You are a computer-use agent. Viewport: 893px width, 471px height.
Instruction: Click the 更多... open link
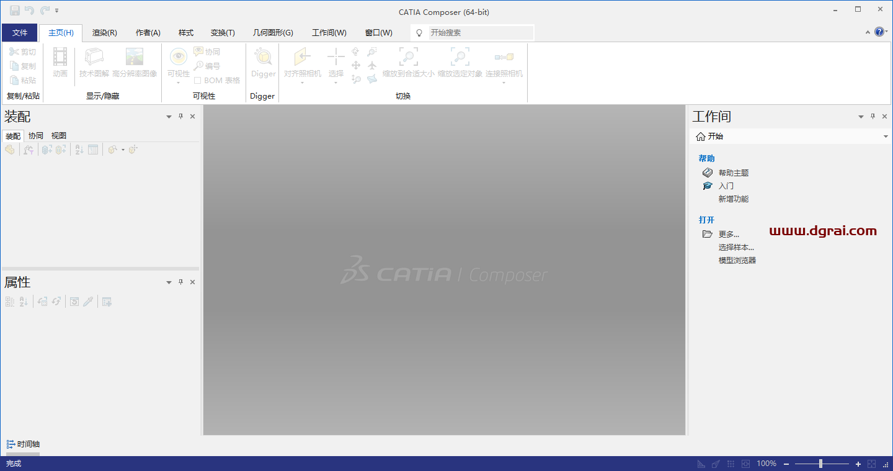[729, 234]
